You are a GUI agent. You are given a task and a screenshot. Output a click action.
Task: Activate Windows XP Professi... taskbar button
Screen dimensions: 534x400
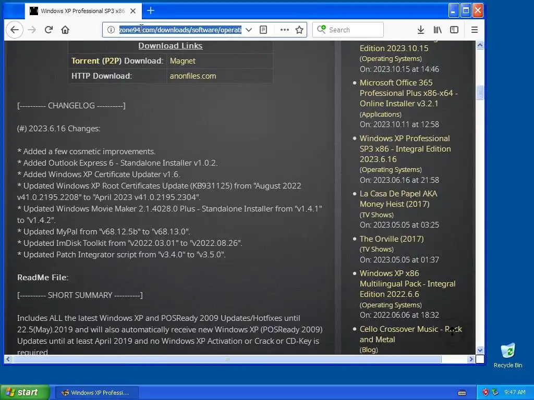coord(96,393)
